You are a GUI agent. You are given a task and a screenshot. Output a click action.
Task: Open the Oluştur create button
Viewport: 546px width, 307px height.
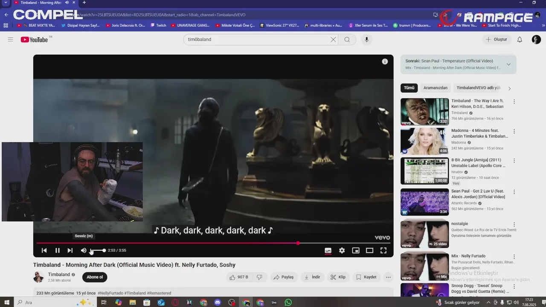click(497, 40)
